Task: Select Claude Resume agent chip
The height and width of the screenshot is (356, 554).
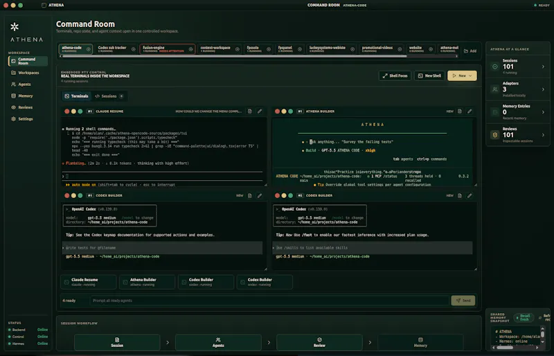Action: (x=89, y=282)
